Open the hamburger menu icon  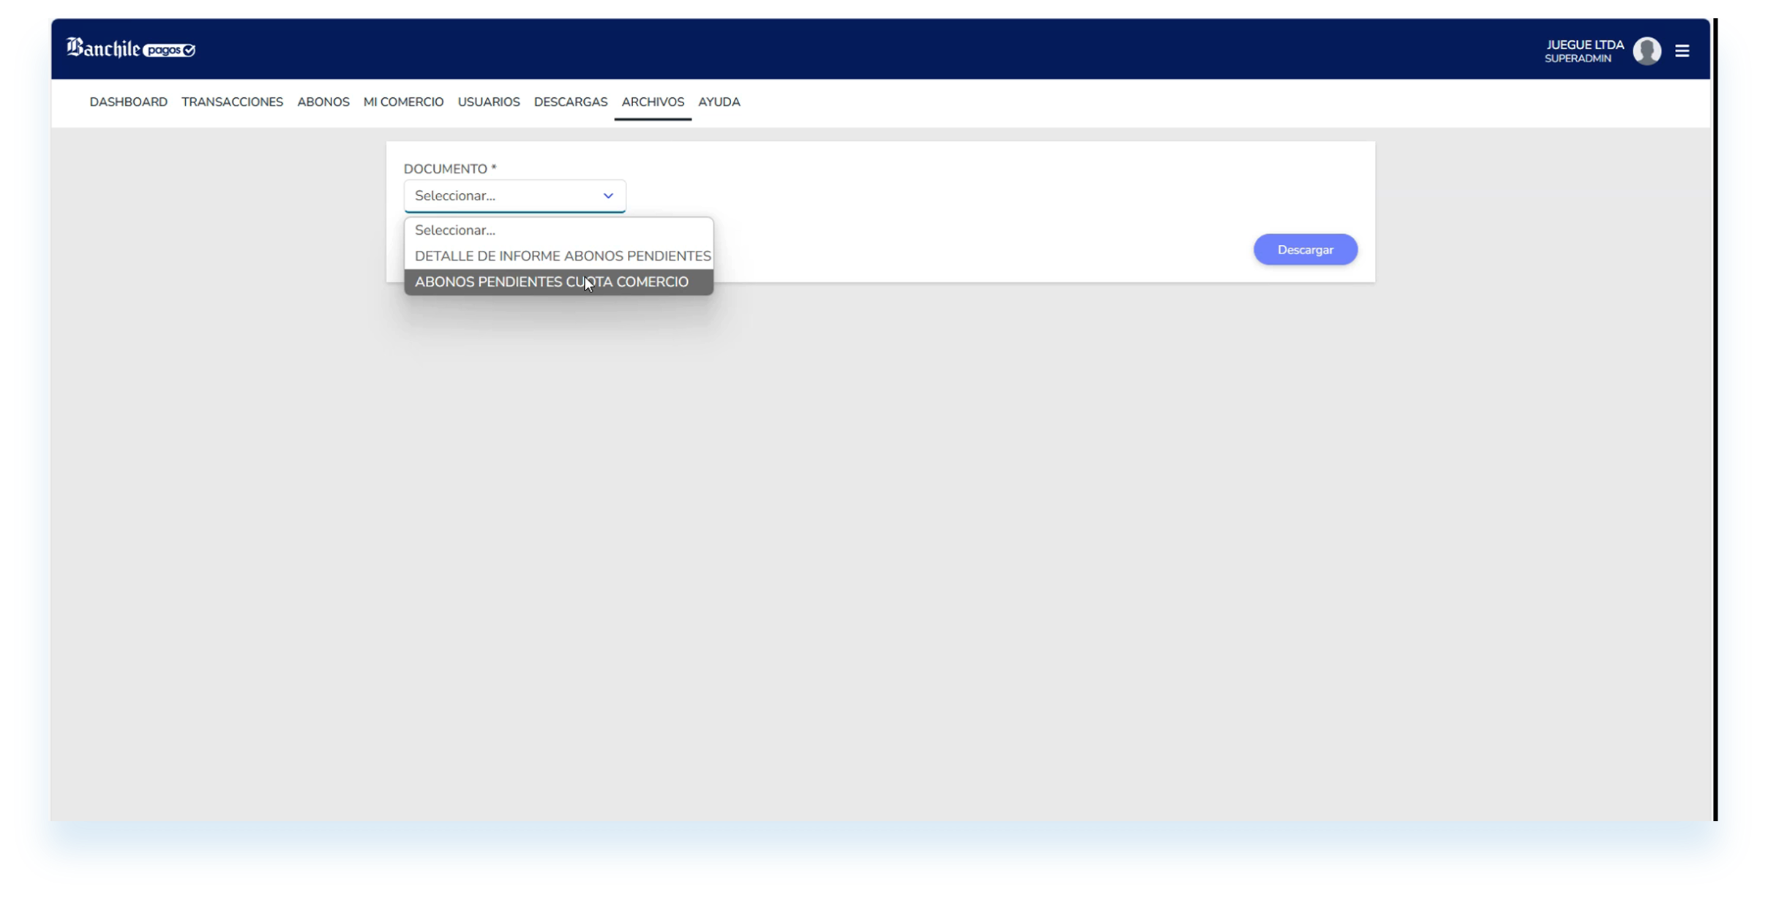(1682, 50)
